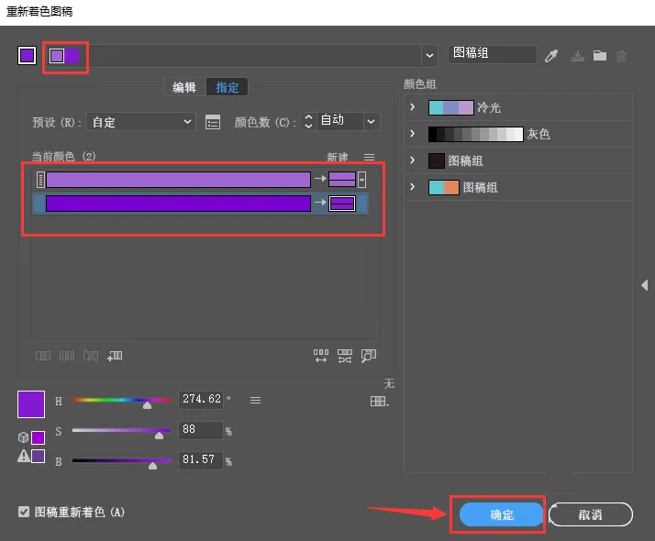655x541 pixels.
Task: Switch to the 编辑 tab
Action: coord(184,87)
